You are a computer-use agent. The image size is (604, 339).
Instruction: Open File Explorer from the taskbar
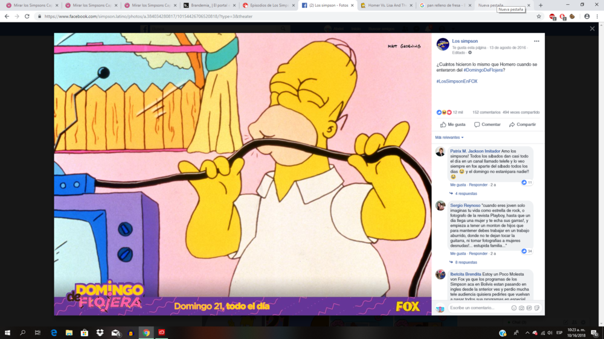coord(69,333)
